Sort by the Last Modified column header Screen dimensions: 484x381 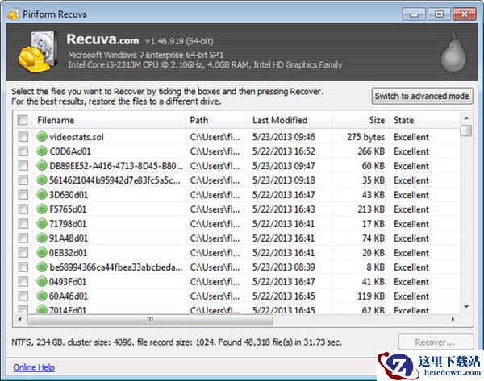pos(290,120)
